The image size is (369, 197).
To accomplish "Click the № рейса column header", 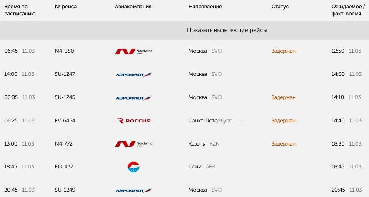I will (x=66, y=7).
